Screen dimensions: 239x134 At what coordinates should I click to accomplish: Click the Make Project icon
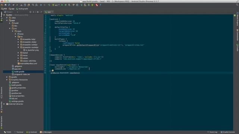pyautogui.click(x=49, y=5)
